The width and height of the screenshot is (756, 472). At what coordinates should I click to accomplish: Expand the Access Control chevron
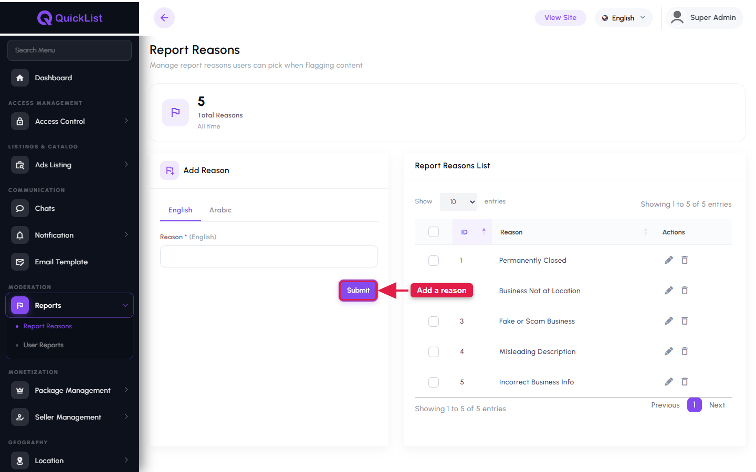click(126, 121)
